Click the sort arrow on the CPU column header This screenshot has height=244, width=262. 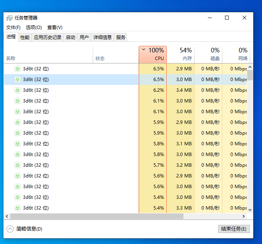(x=143, y=50)
